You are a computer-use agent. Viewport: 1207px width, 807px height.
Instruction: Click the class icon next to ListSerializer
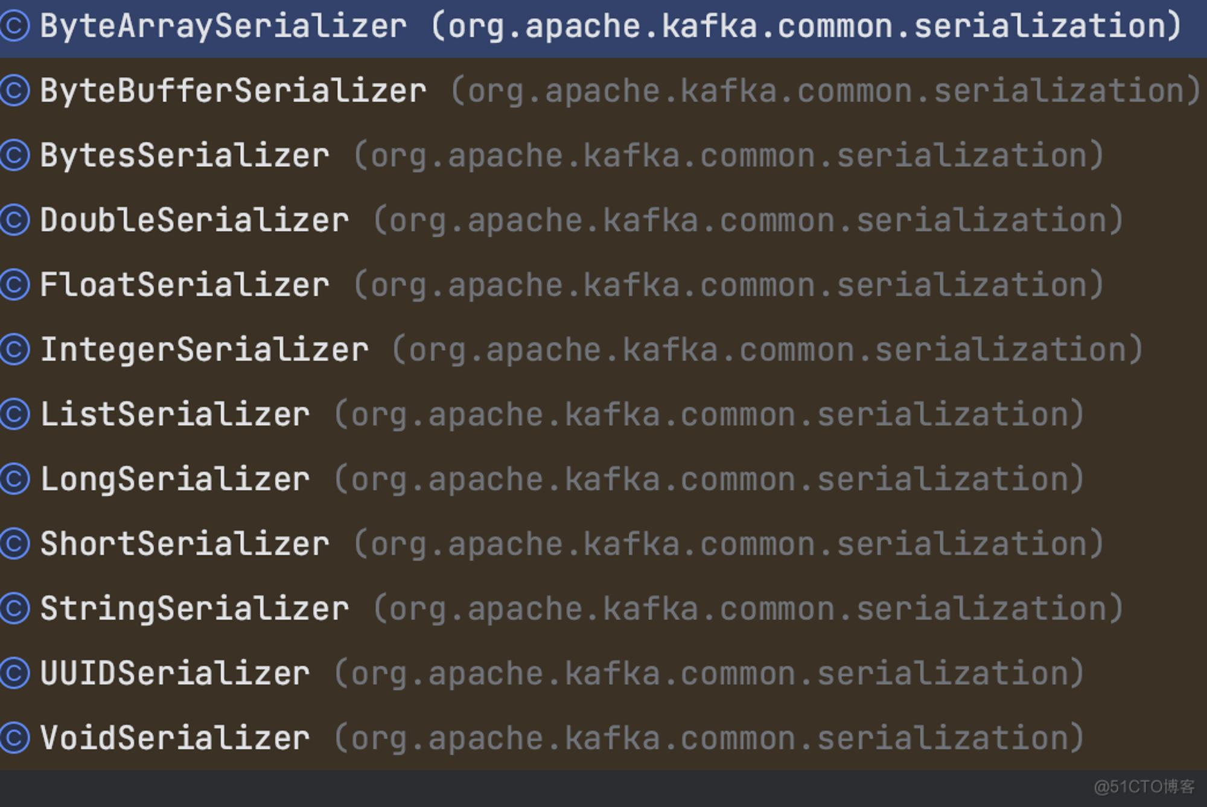pos(14,414)
